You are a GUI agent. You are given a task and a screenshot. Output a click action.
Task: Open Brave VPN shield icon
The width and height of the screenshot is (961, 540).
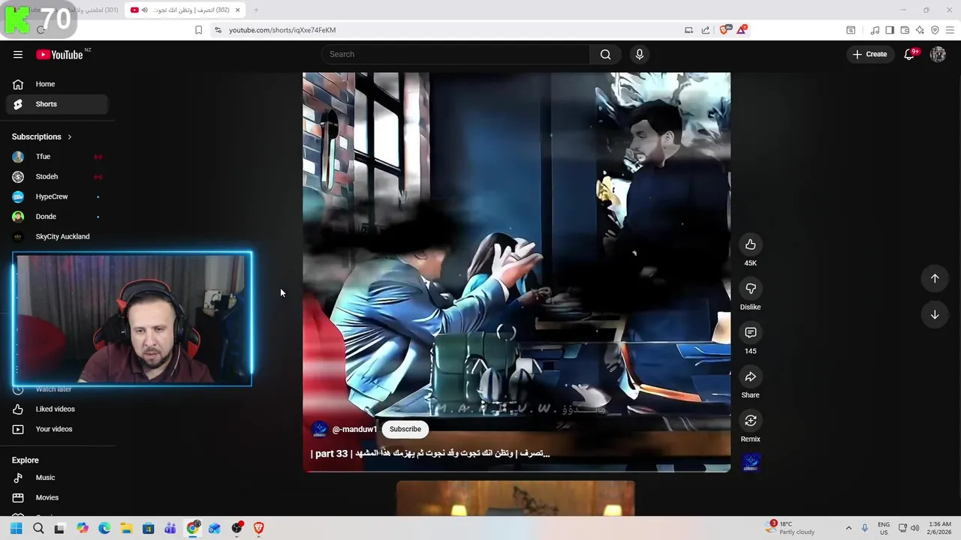pos(935,30)
